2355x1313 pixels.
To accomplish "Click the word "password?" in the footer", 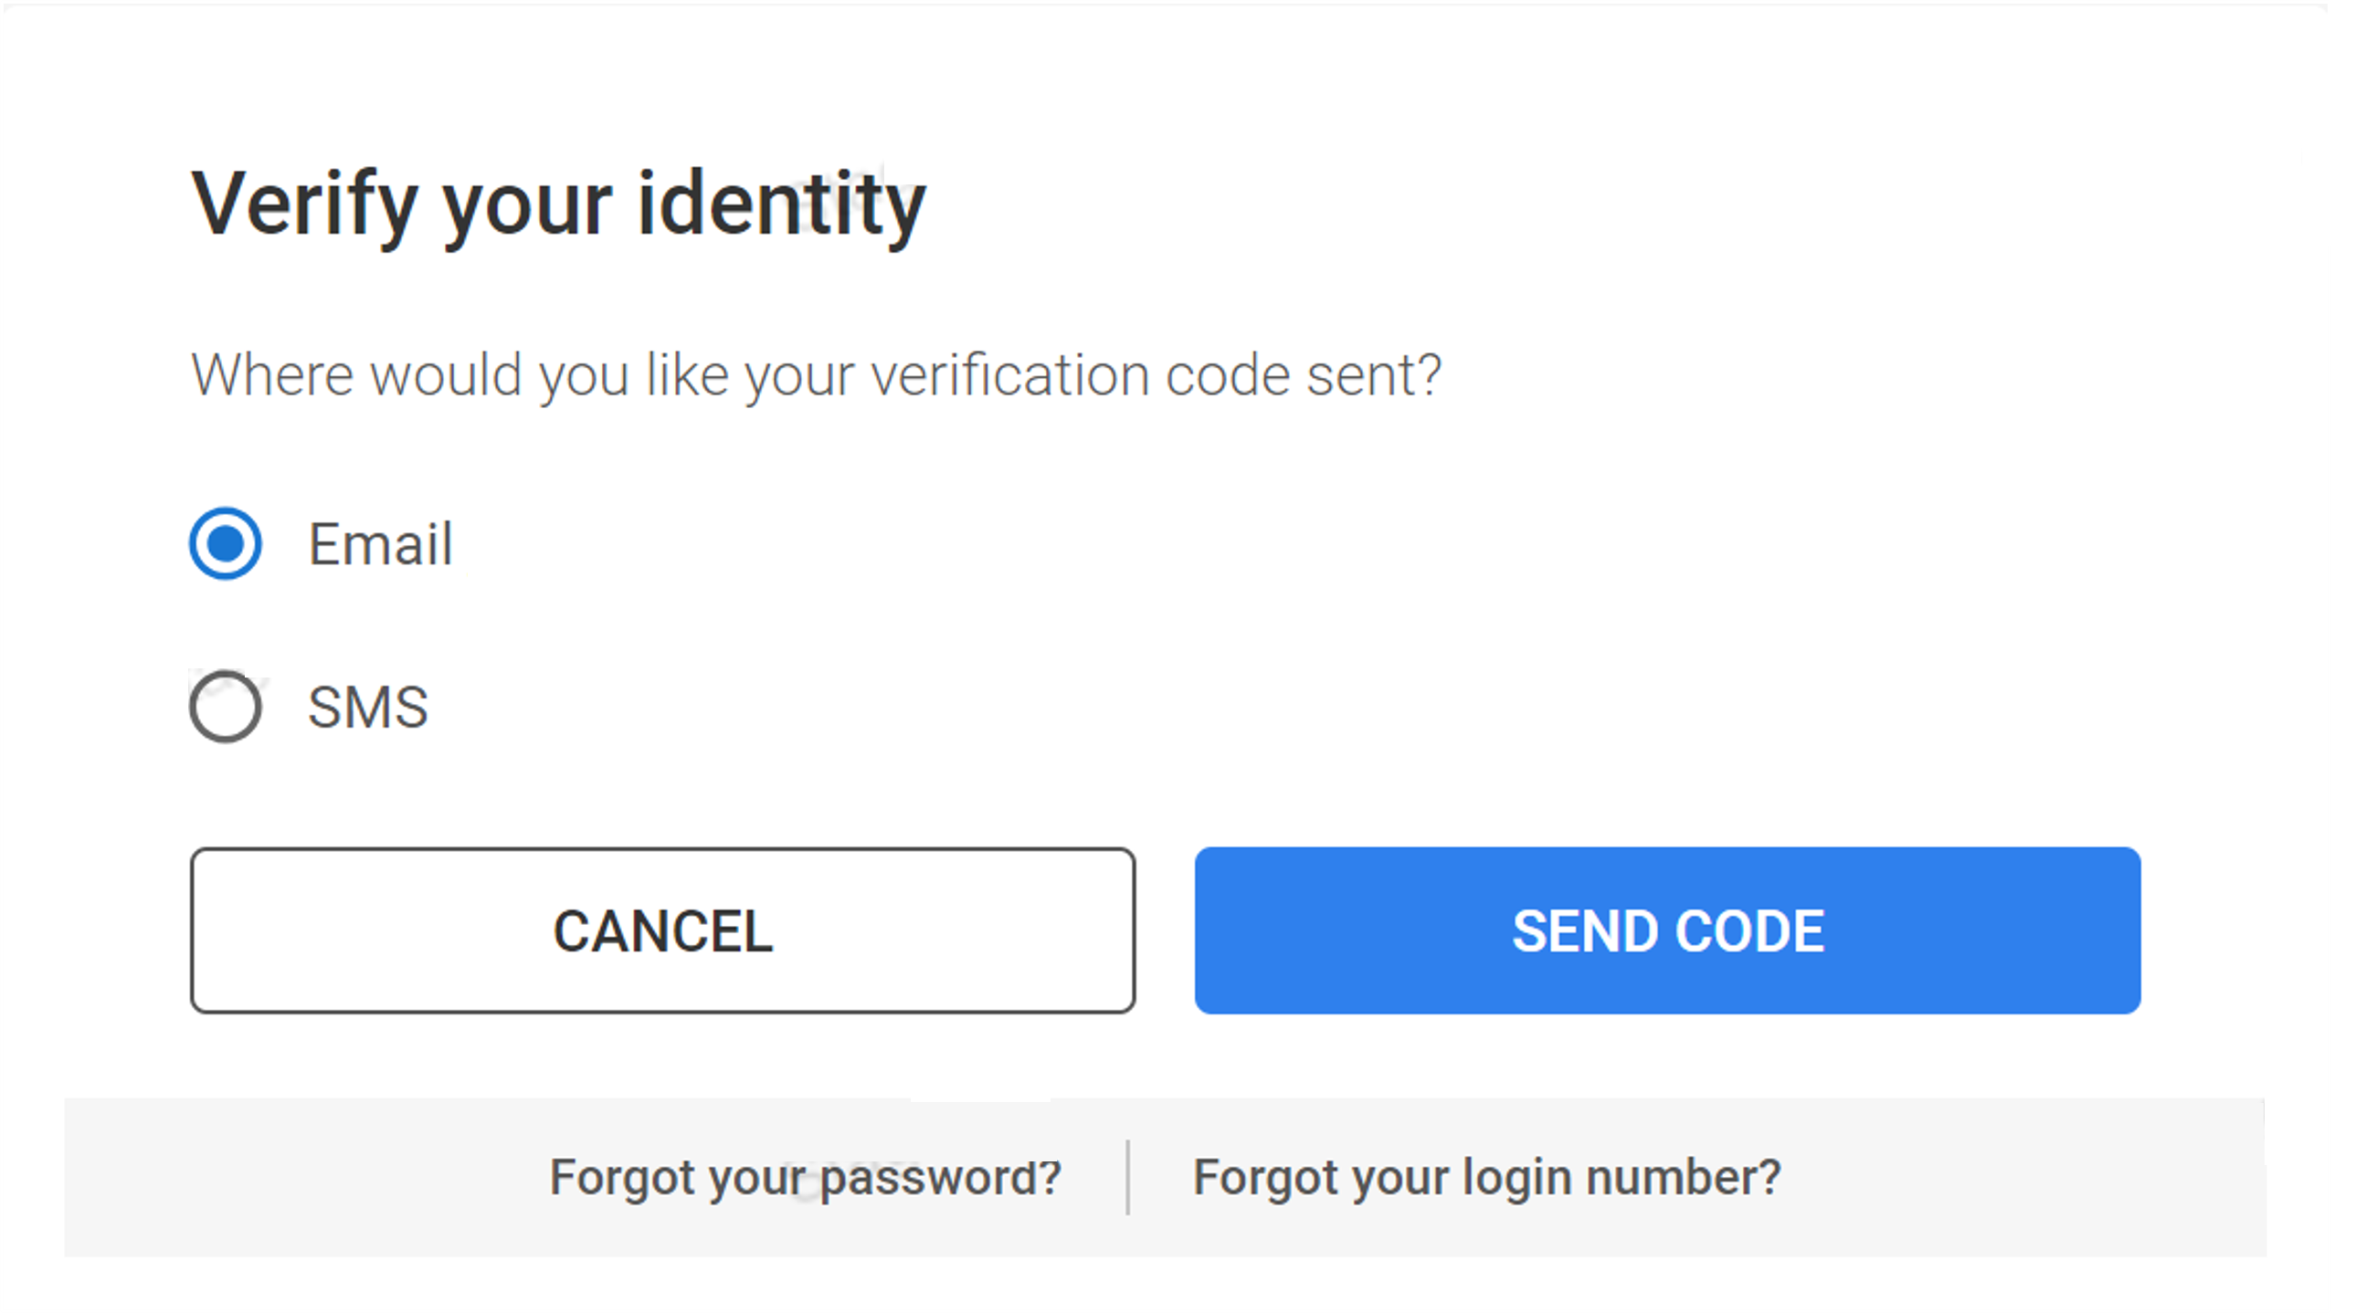I will (x=940, y=1177).
